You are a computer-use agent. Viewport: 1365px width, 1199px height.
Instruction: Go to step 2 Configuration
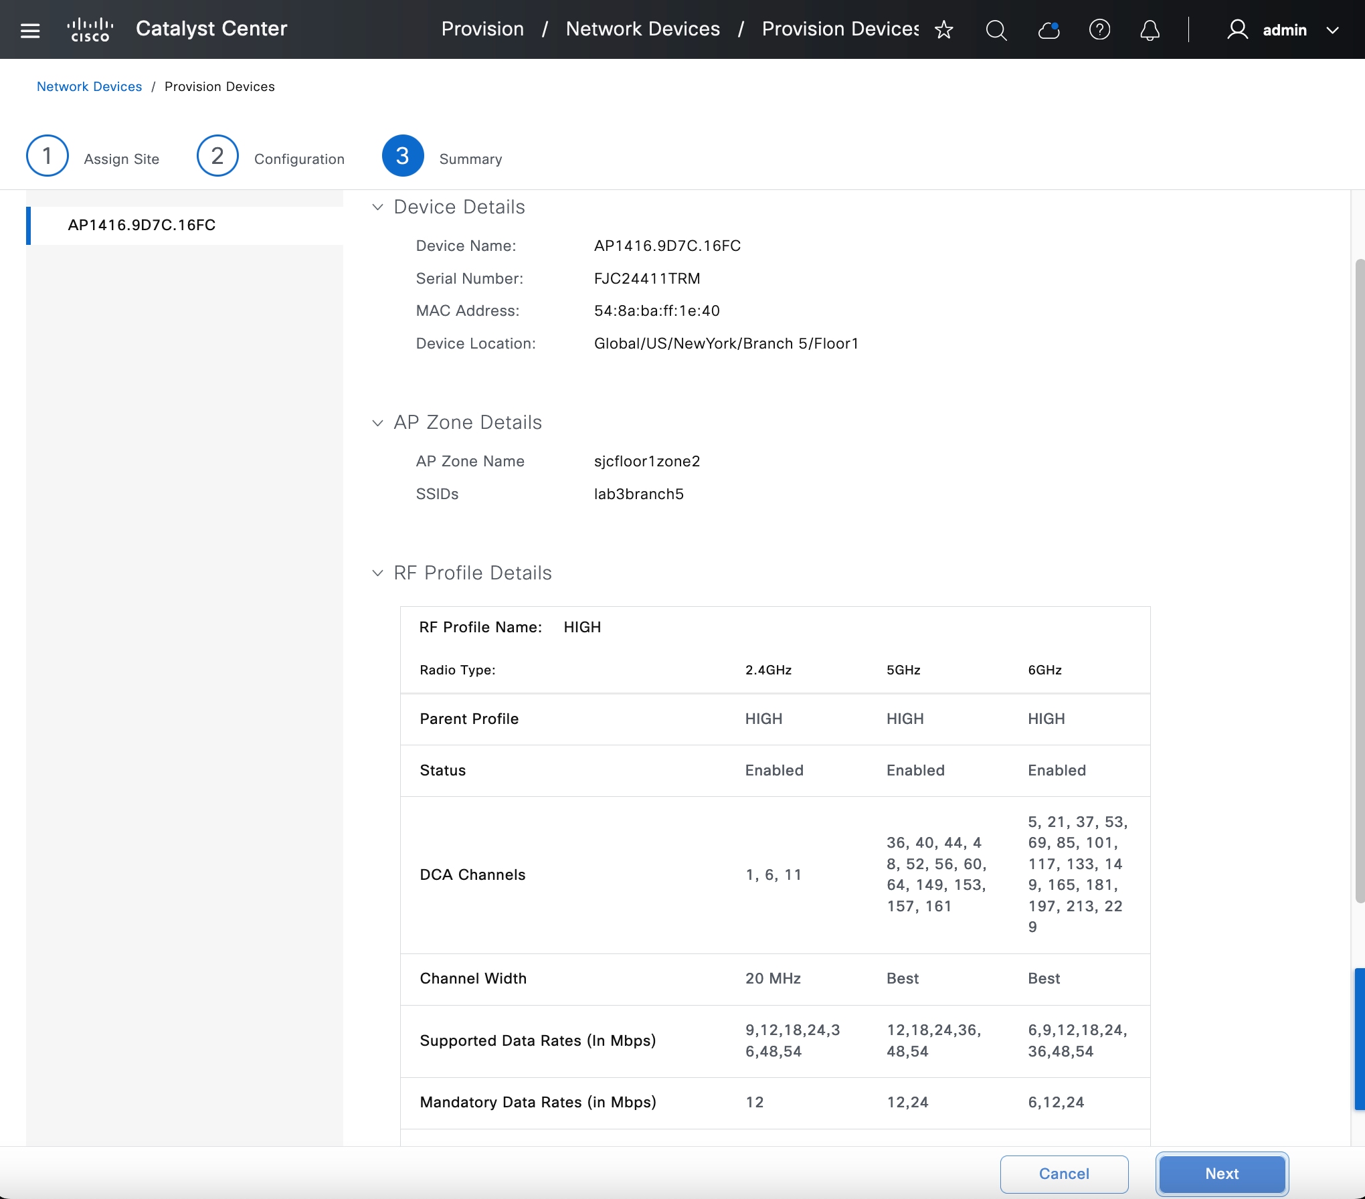coord(217,156)
